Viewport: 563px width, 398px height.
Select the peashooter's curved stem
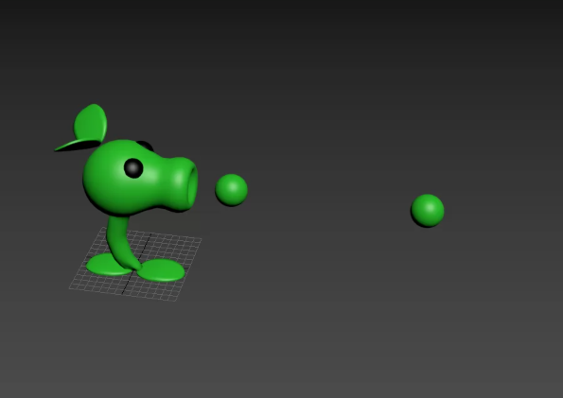(120, 242)
